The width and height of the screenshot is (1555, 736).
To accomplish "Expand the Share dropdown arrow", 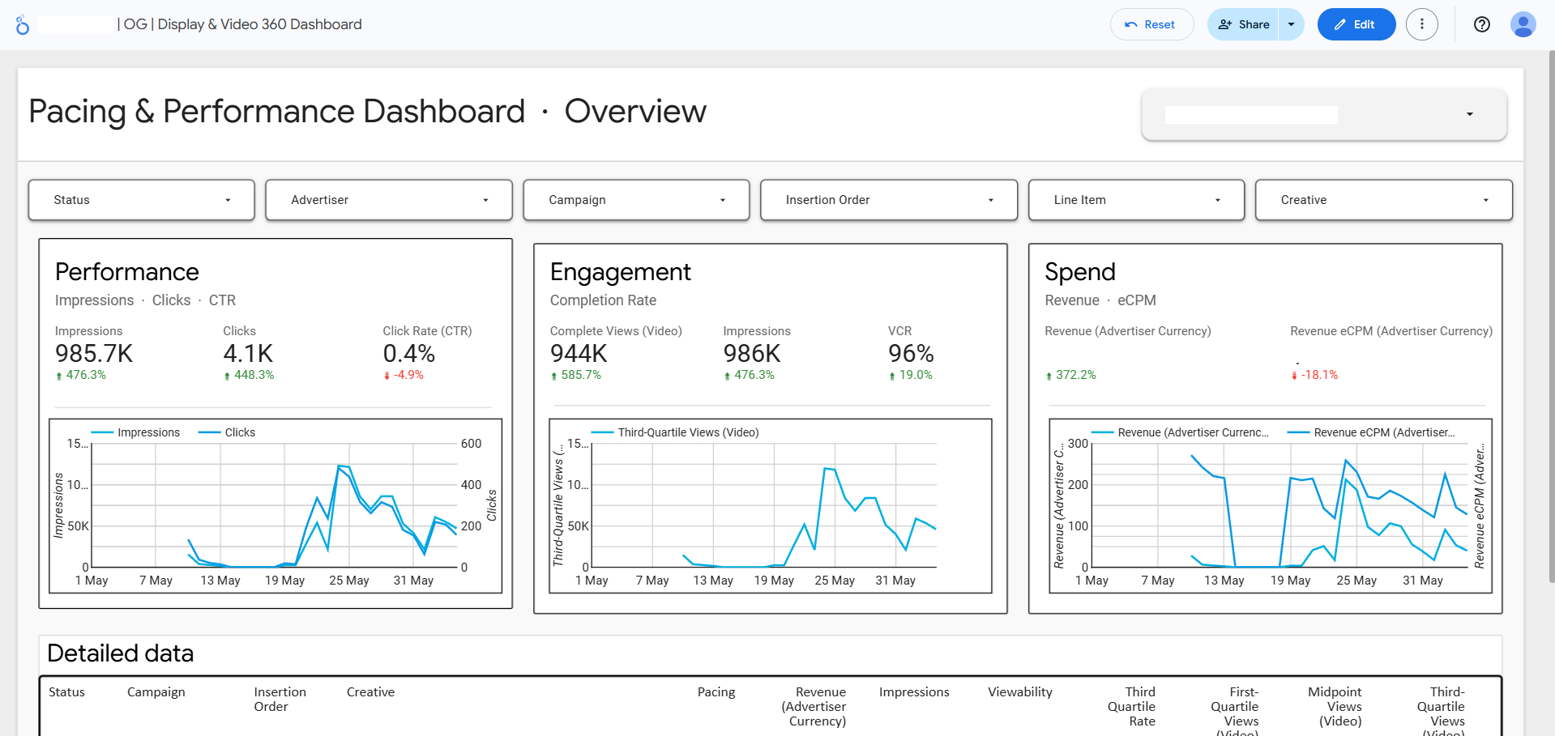I will (x=1292, y=24).
